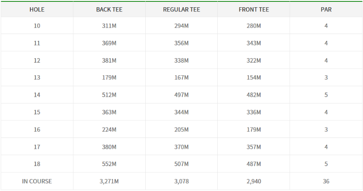Image resolution: width=363 pixels, height=191 pixels.
Task: Click the 369M back tee value
Action: [x=109, y=43]
